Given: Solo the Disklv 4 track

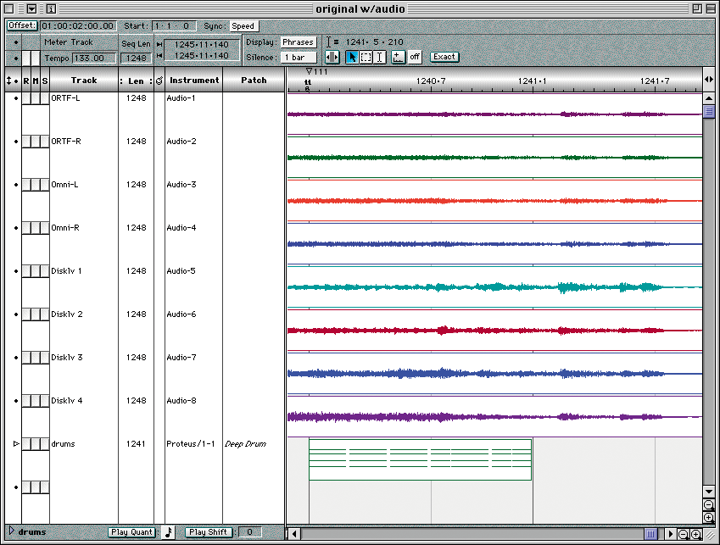Looking at the screenshot, I should (45, 401).
